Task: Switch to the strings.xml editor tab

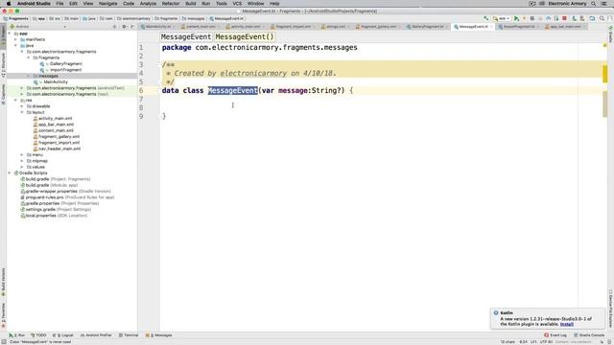Action: 336,27
